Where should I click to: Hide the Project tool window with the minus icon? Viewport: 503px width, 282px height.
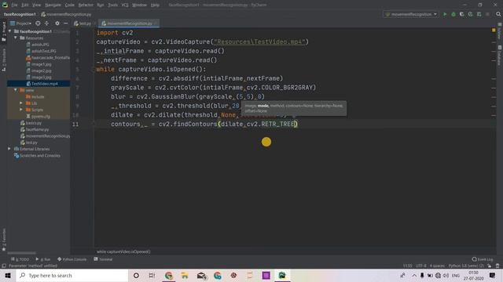coord(66,23)
